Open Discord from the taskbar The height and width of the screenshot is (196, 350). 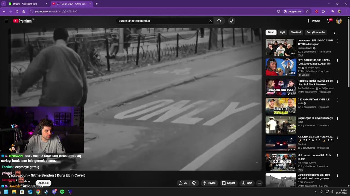54,192
